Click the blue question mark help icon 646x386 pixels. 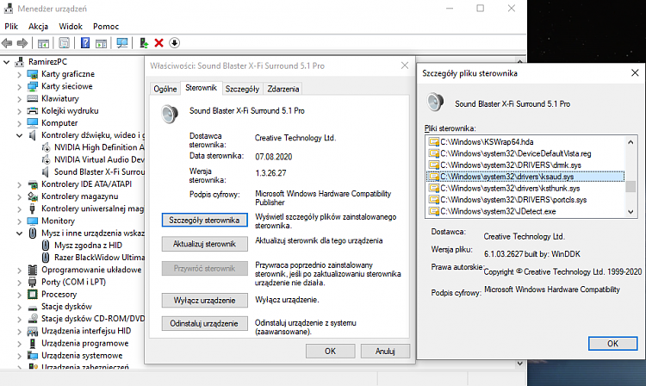(x=86, y=42)
